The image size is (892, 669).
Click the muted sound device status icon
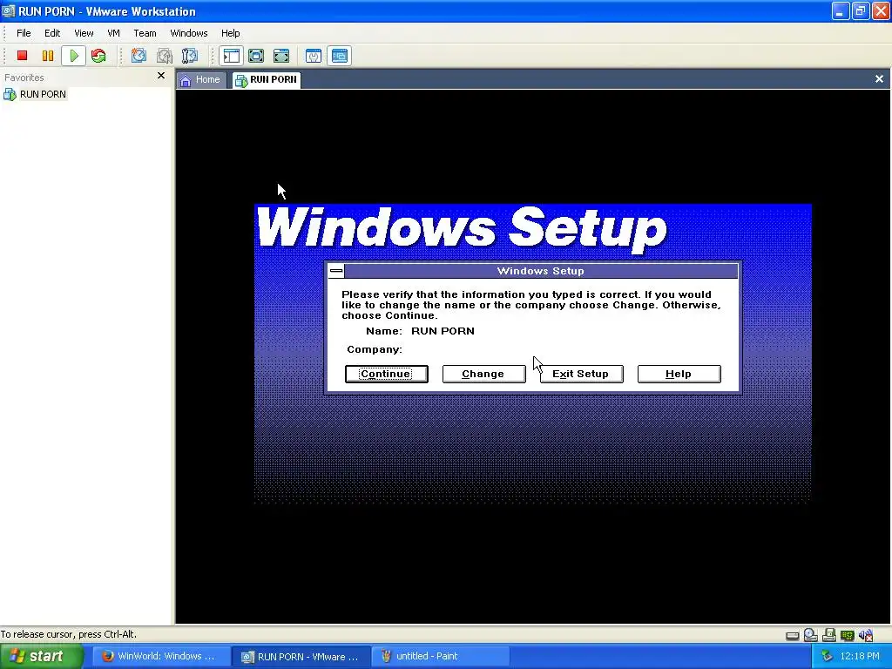[x=866, y=635]
